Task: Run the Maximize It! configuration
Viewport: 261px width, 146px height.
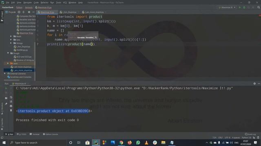Action: 240,7
